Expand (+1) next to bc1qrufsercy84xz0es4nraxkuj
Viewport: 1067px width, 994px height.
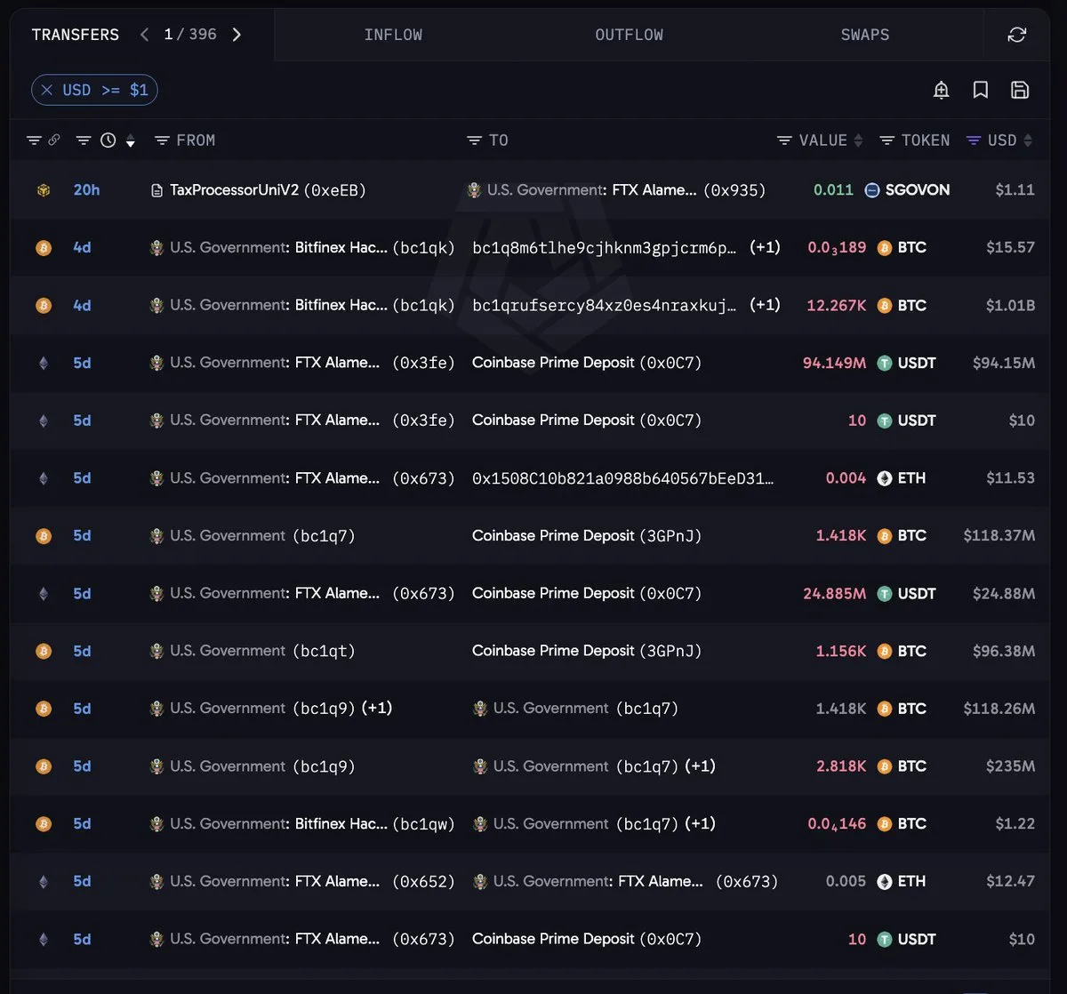point(765,305)
